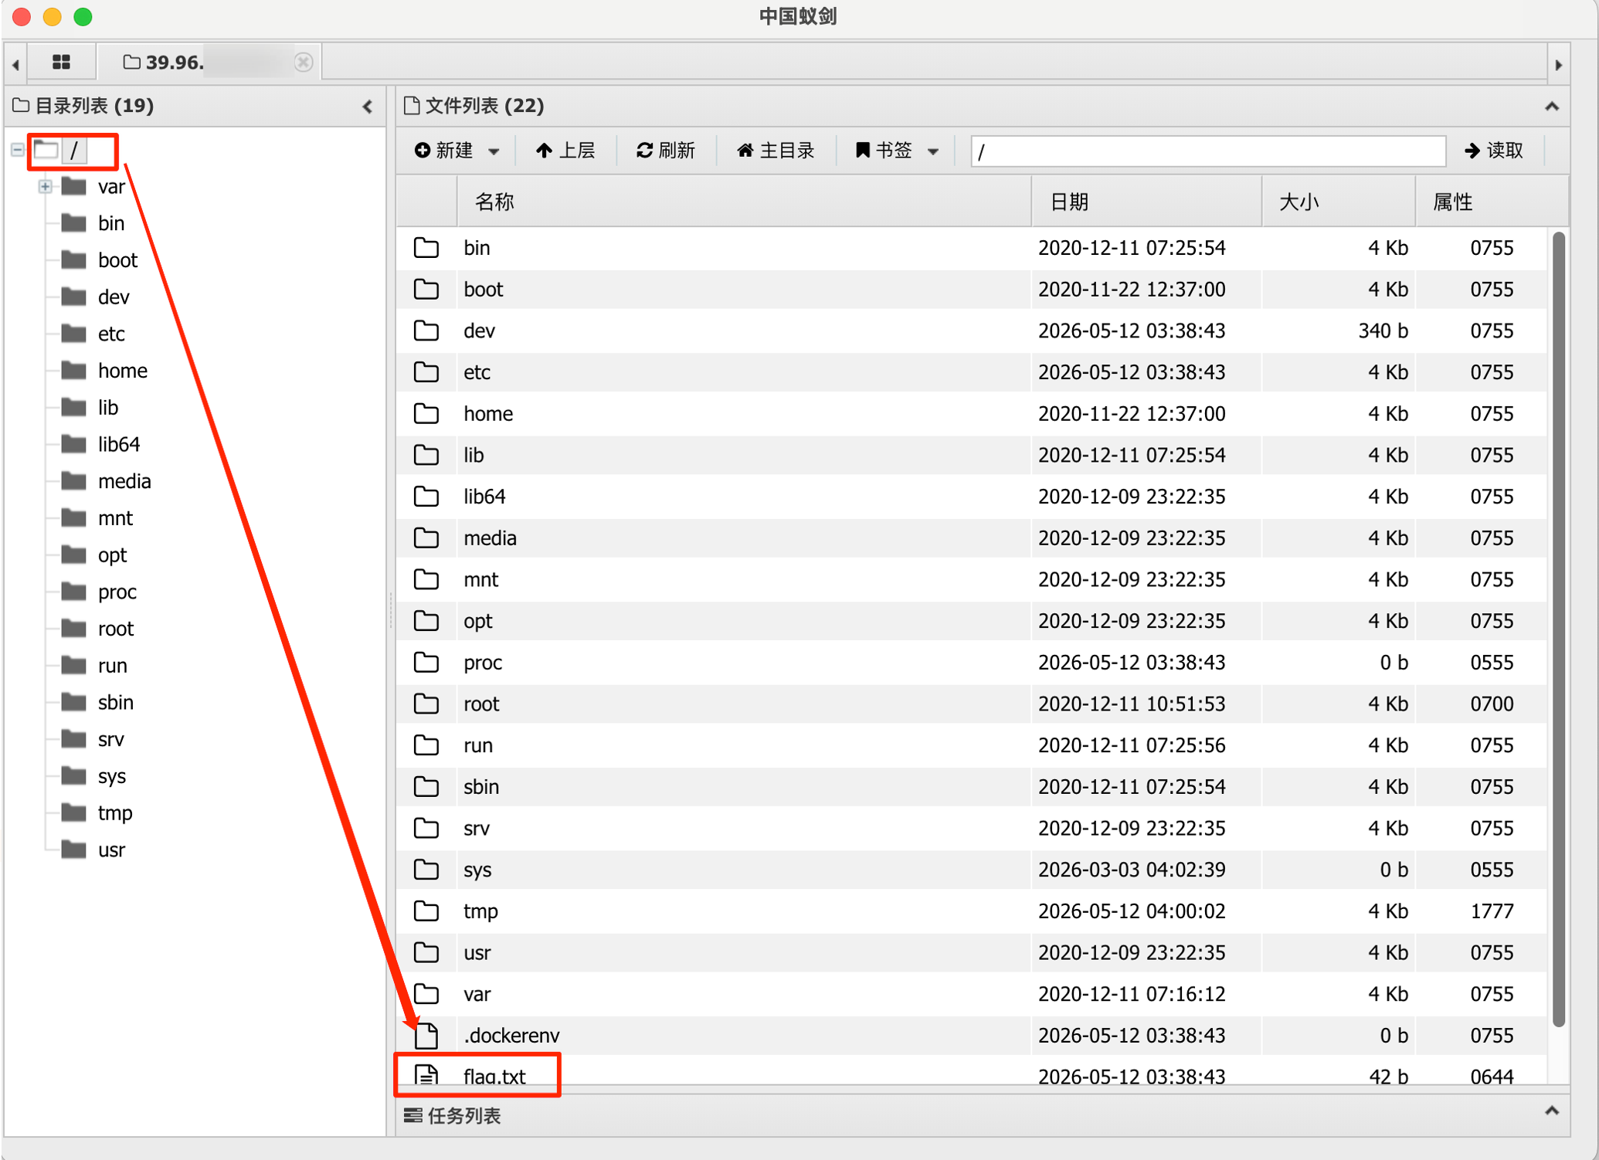This screenshot has height=1160, width=1599.
Task: Click boot folder icon in file list
Action: (426, 290)
